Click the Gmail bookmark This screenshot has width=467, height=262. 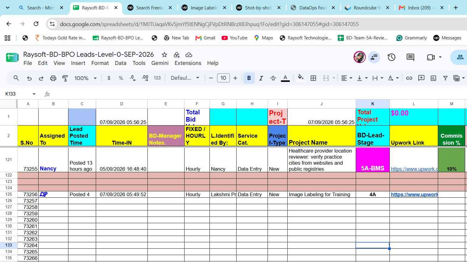click(205, 38)
